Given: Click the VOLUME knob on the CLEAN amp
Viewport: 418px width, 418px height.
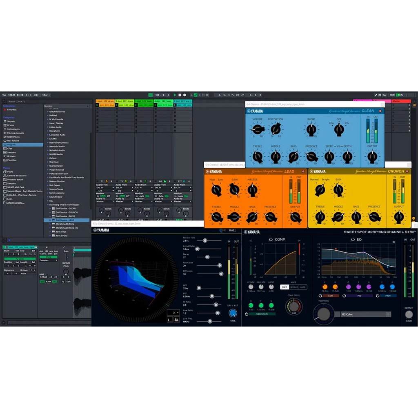Looking at the screenshot, I should pyautogui.click(x=258, y=129).
